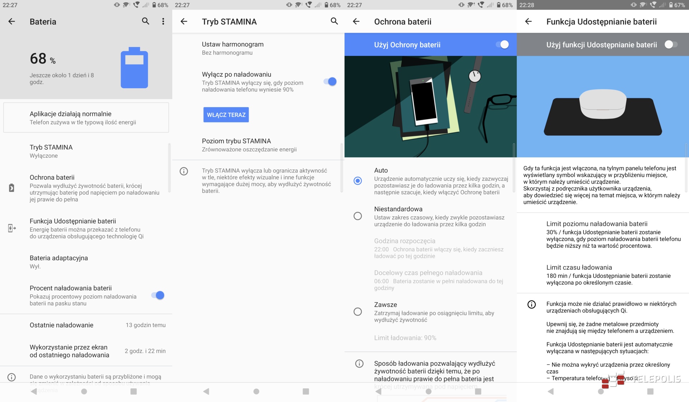The height and width of the screenshot is (402, 689).
Task: Tap Funkcja Udostępnianie baterii list icon
Action: [x=11, y=228]
